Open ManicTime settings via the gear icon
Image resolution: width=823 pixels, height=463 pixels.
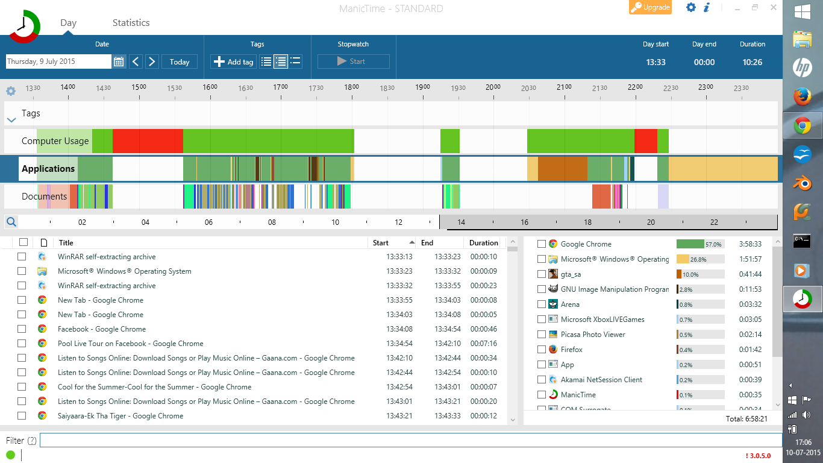pos(690,8)
